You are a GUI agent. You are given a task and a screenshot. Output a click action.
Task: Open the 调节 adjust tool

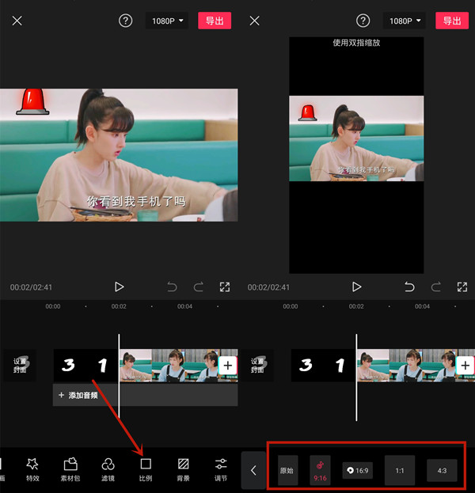(x=221, y=468)
